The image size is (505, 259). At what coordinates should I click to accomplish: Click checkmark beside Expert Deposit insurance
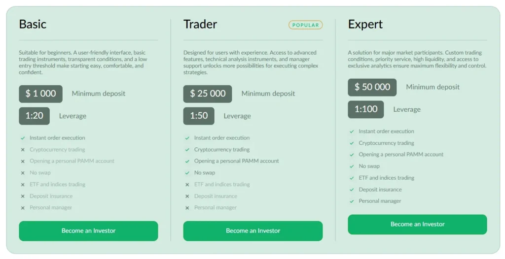point(352,190)
